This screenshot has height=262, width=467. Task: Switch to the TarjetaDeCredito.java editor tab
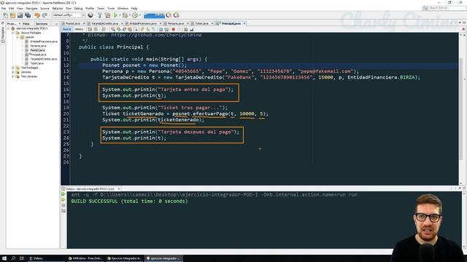click(x=105, y=23)
